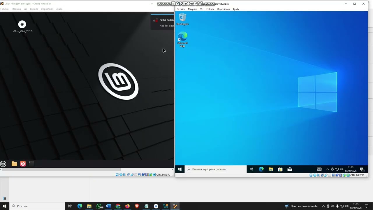This screenshot has width=373, height=210.
Task: Open host Task View button
Action: tap(70, 206)
